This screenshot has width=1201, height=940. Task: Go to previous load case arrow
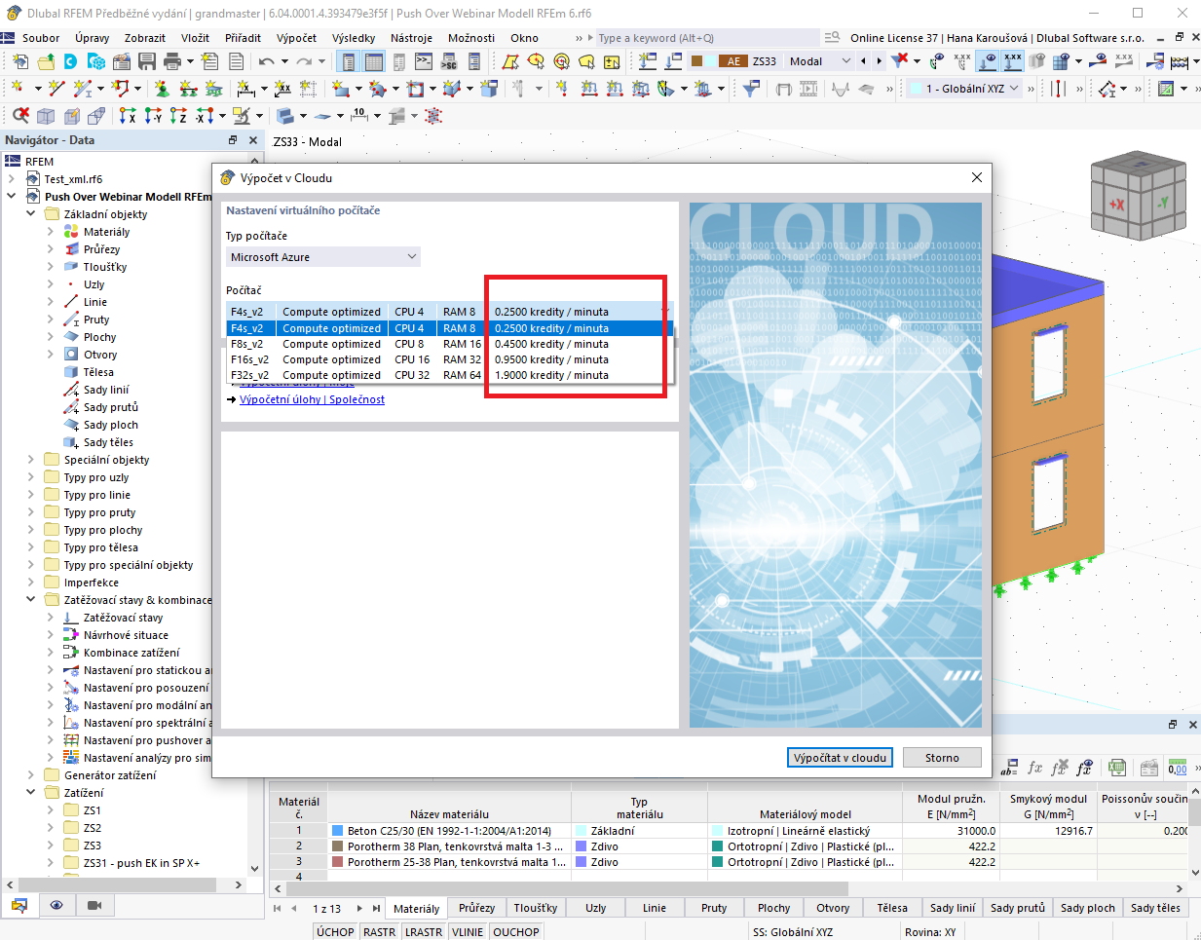(x=863, y=61)
